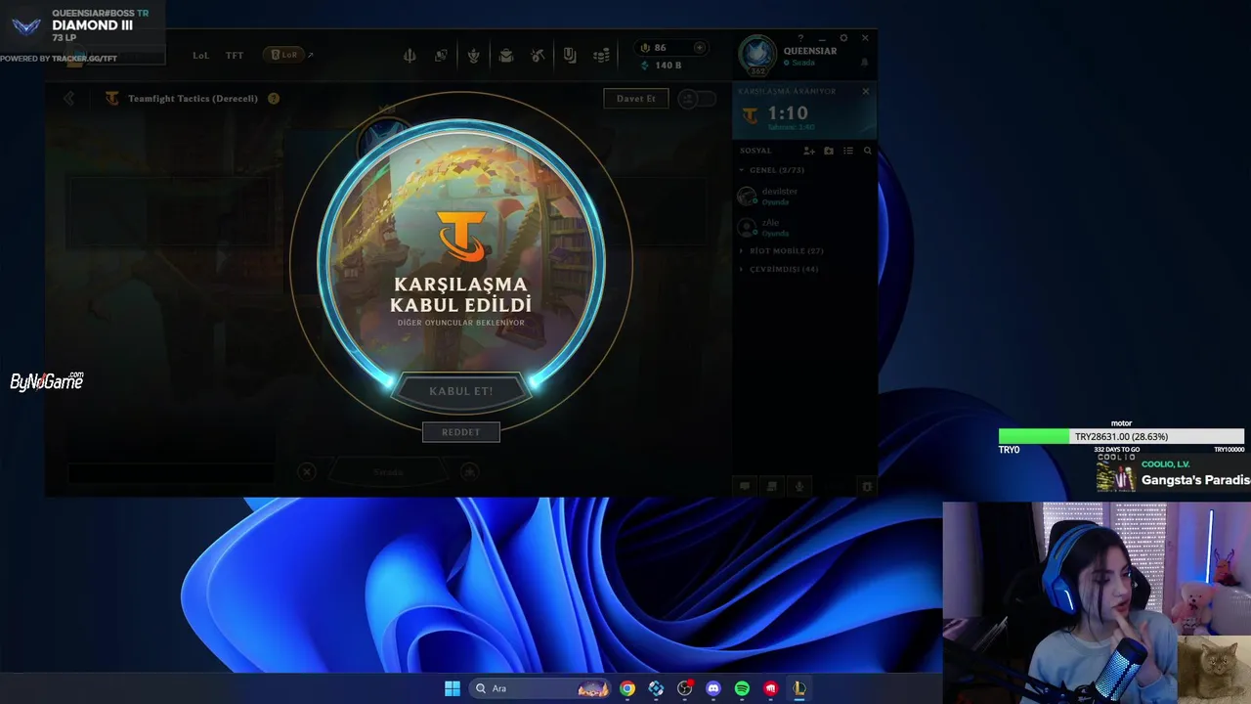Open the store coins icon
The image size is (1251, 704).
(x=602, y=56)
